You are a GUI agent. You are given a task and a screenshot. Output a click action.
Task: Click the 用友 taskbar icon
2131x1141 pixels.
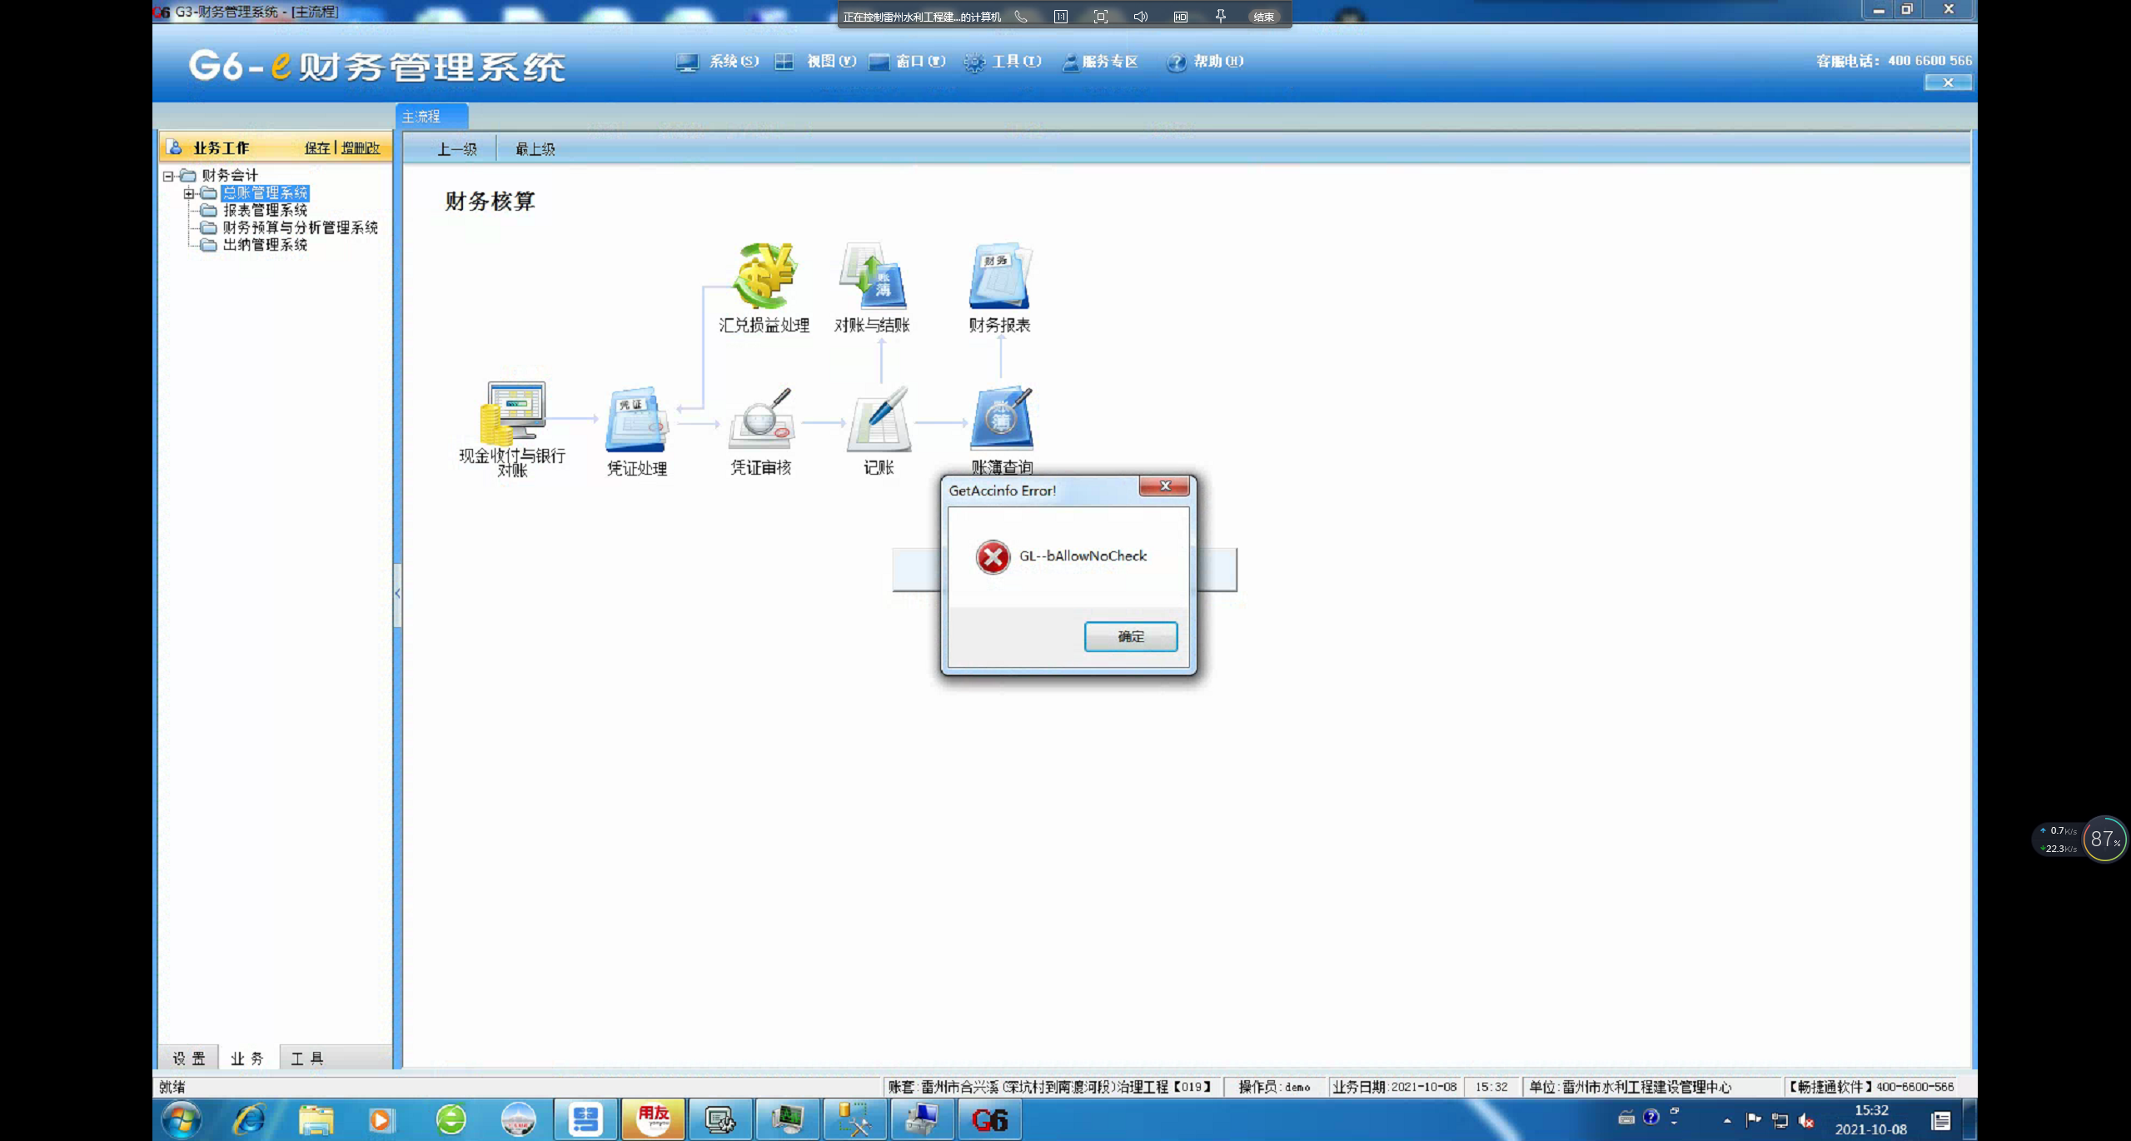(x=654, y=1119)
